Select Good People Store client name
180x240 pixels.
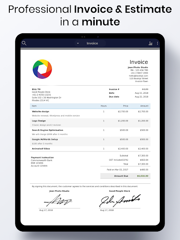pyautogui.click(x=41, y=92)
